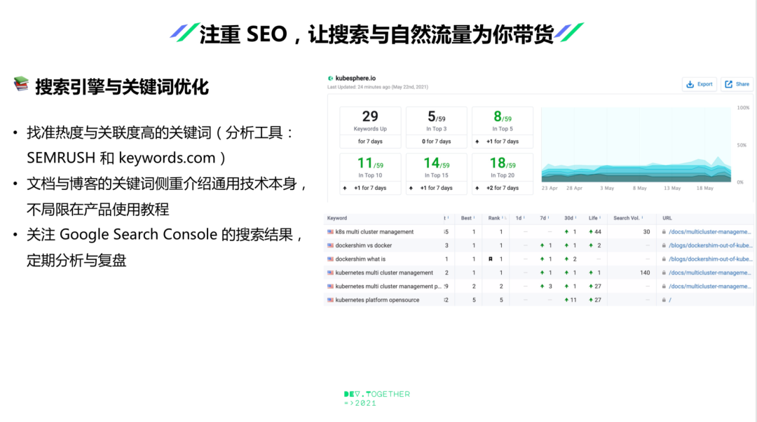This screenshot has width=757, height=422.
Task: Click the green 7d arrow beside 3
Action: coord(542,286)
